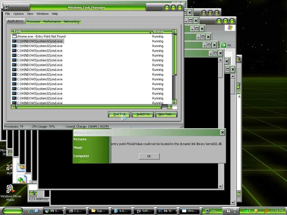Click the security shield tray icon
This screenshot has height=215, width=287.
coord(256,211)
